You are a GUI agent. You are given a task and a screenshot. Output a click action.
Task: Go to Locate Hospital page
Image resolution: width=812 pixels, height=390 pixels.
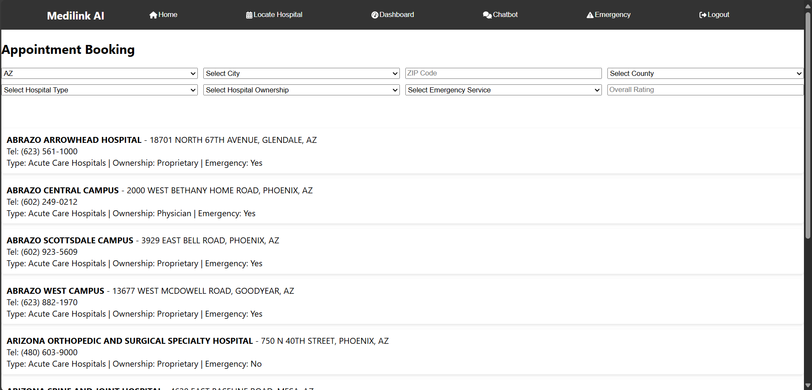274,15
